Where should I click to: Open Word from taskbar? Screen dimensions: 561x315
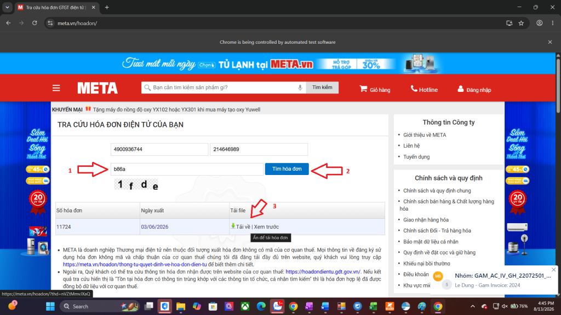(x=325, y=306)
